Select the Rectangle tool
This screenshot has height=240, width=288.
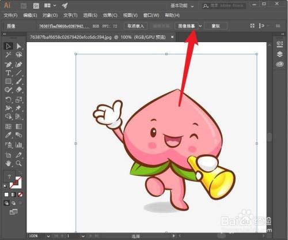point(8,81)
